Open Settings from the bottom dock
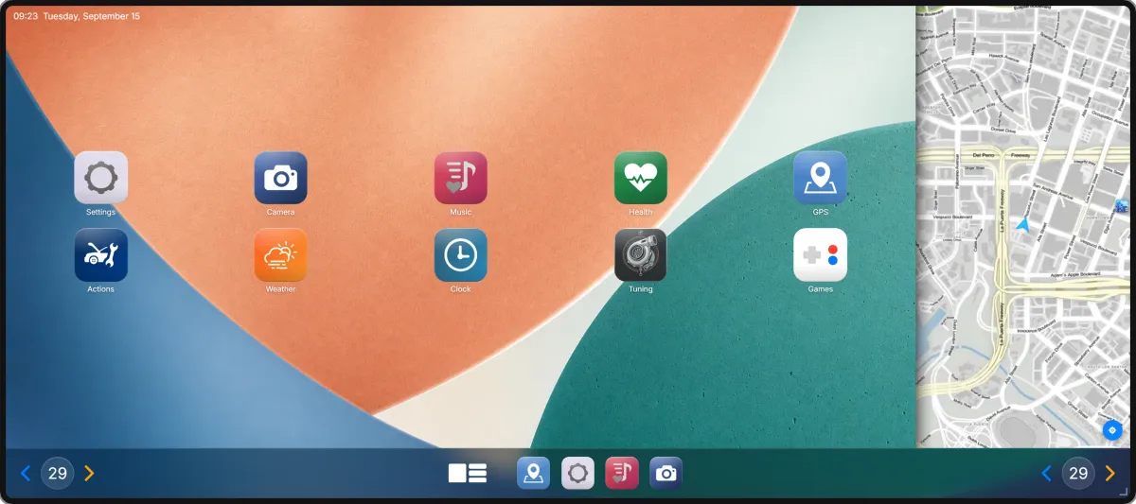Image resolution: width=1136 pixels, height=504 pixels. [577, 473]
